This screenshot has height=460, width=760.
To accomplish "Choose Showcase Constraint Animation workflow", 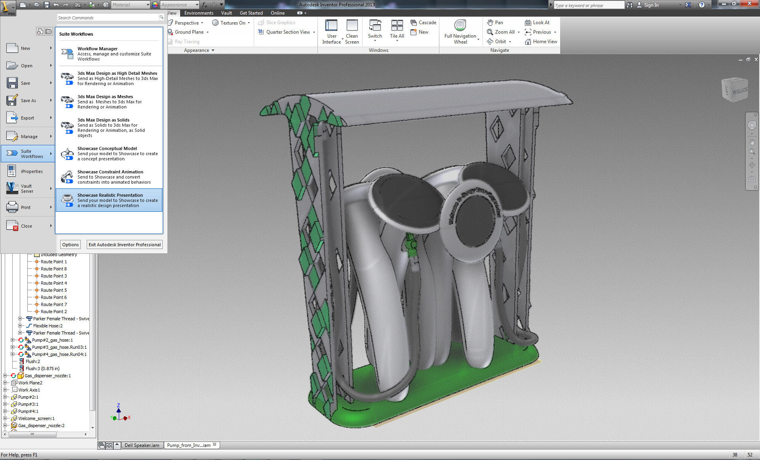I will point(109,177).
